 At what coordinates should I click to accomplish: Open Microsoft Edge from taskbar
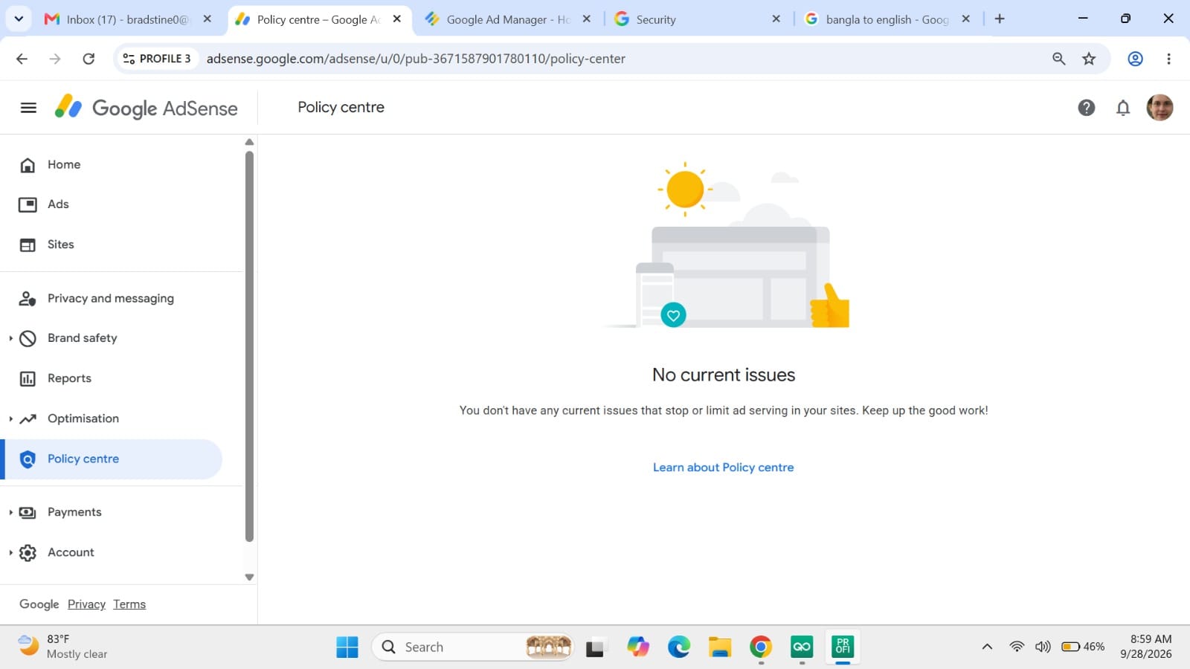point(678,647)
